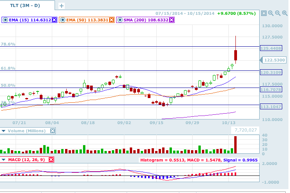Remove the SMA (200) indicator
The image size is (290, 193).
click(x=172, y=20)
